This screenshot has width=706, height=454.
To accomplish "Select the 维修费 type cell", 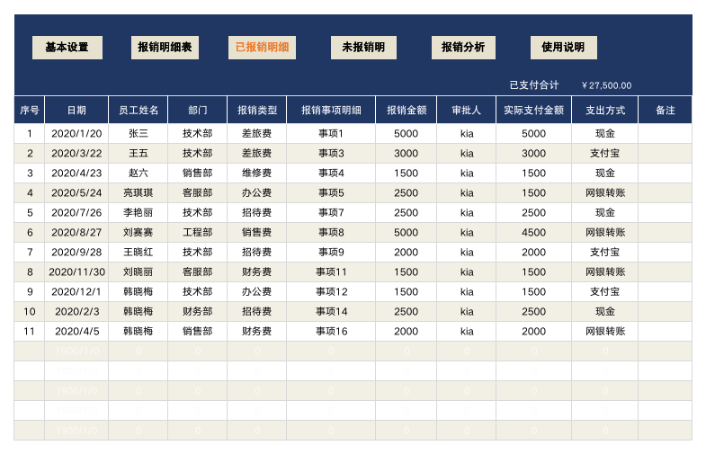I will pyautogui.click(x=257, y=174).
